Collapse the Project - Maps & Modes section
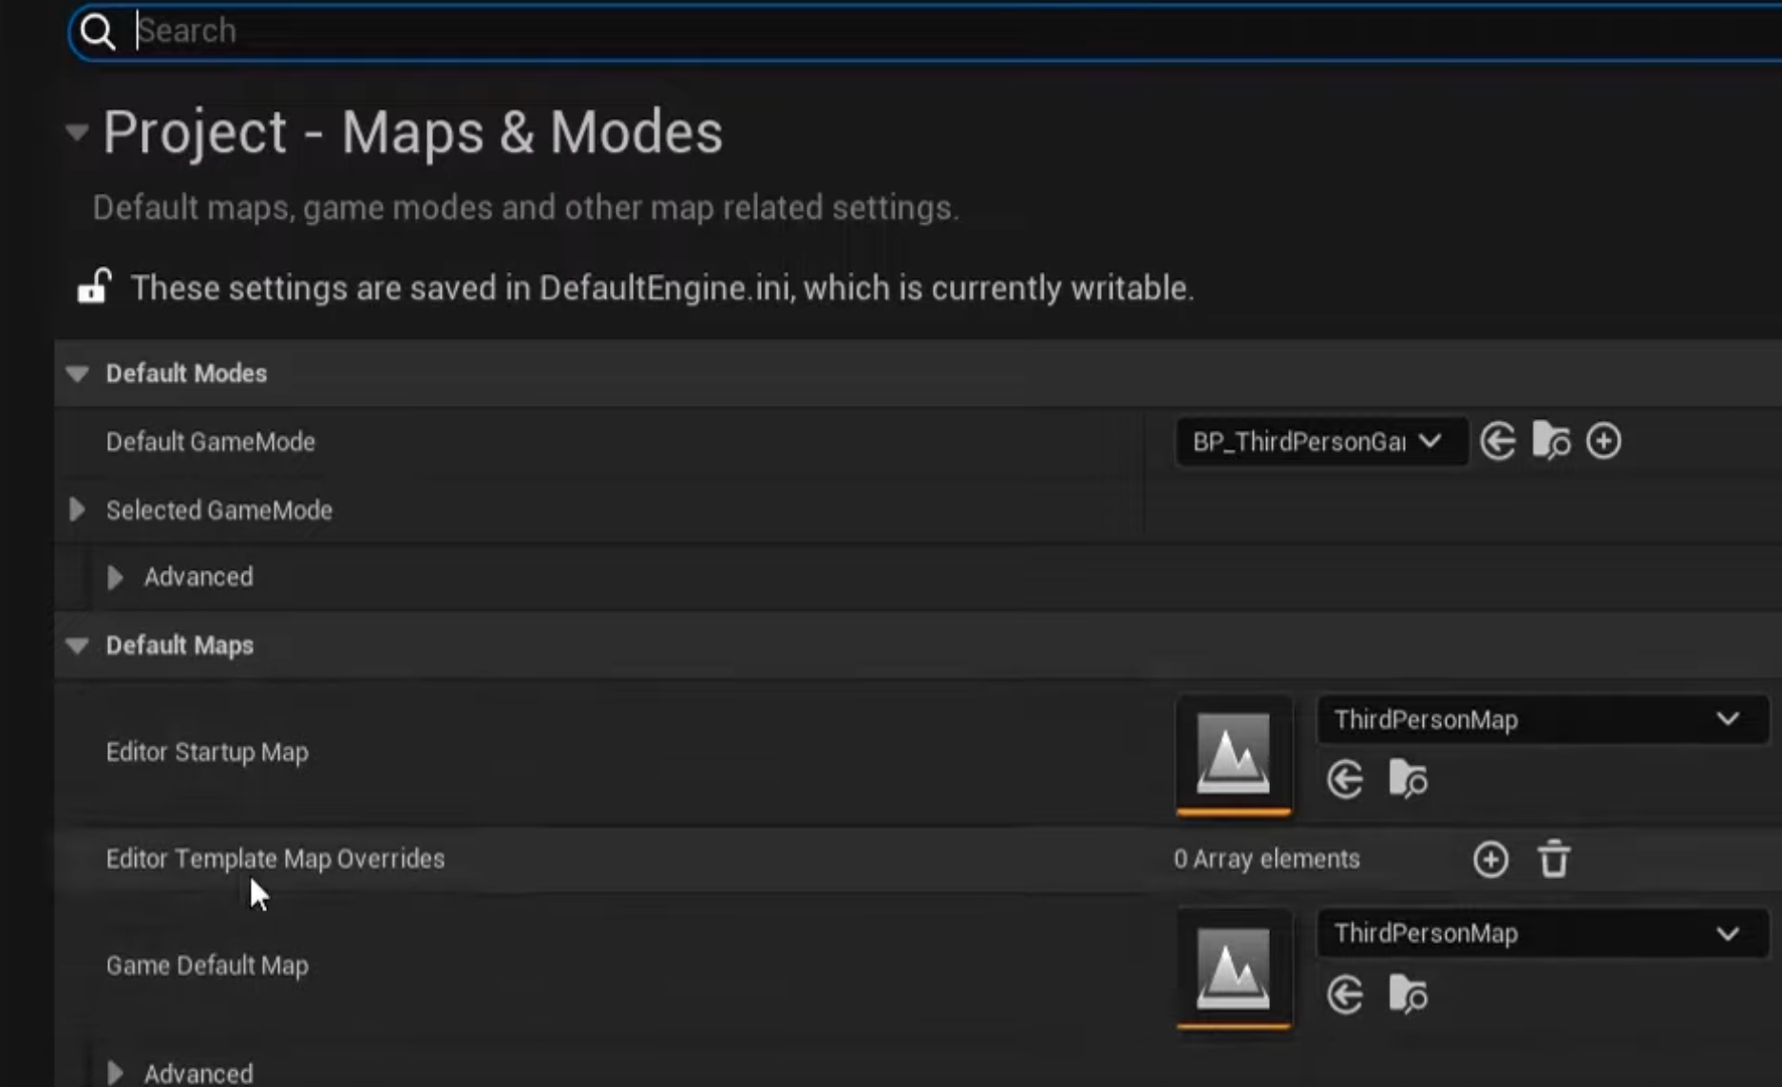The height and width of the screenshot is (1087, 1782). 77,132
